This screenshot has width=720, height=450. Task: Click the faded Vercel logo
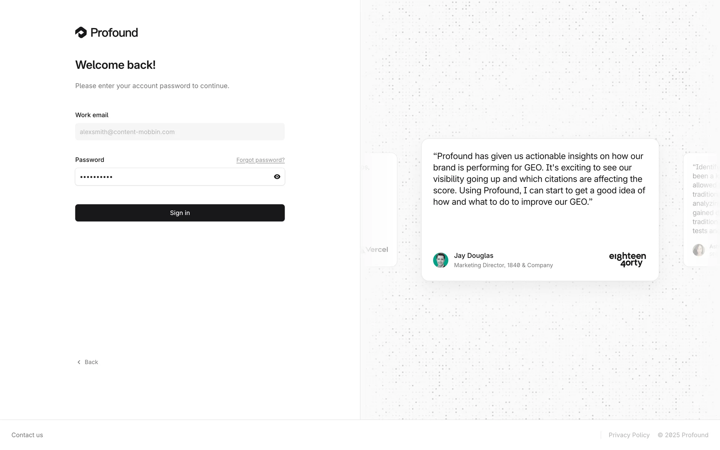(376, 250)
